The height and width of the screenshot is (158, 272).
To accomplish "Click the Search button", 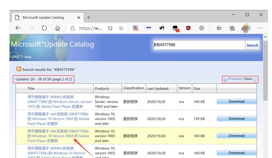I will tap(252, 45).
